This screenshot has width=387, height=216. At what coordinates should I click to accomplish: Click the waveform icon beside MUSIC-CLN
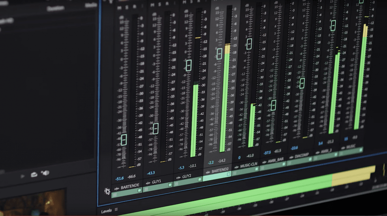[237, 167]
